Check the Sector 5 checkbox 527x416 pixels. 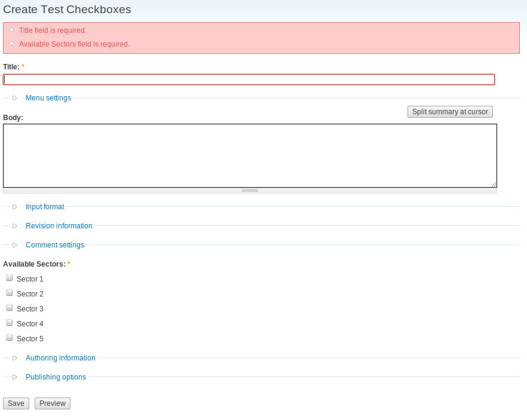coord(9,337)
